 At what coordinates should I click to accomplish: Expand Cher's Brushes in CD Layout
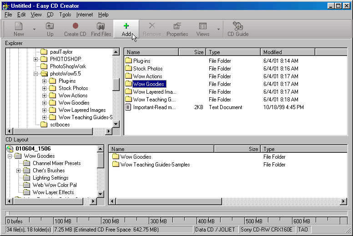[19, 171]
